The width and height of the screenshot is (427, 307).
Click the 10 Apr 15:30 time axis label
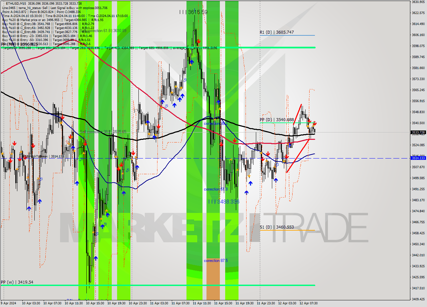[x=95, y=303]
